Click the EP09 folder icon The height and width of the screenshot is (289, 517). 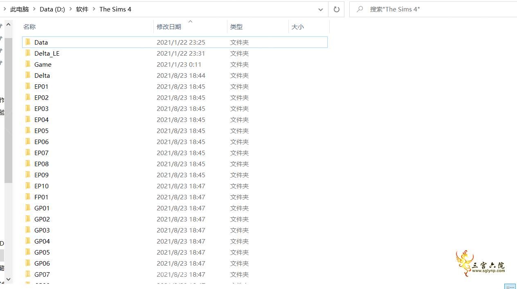28,175
